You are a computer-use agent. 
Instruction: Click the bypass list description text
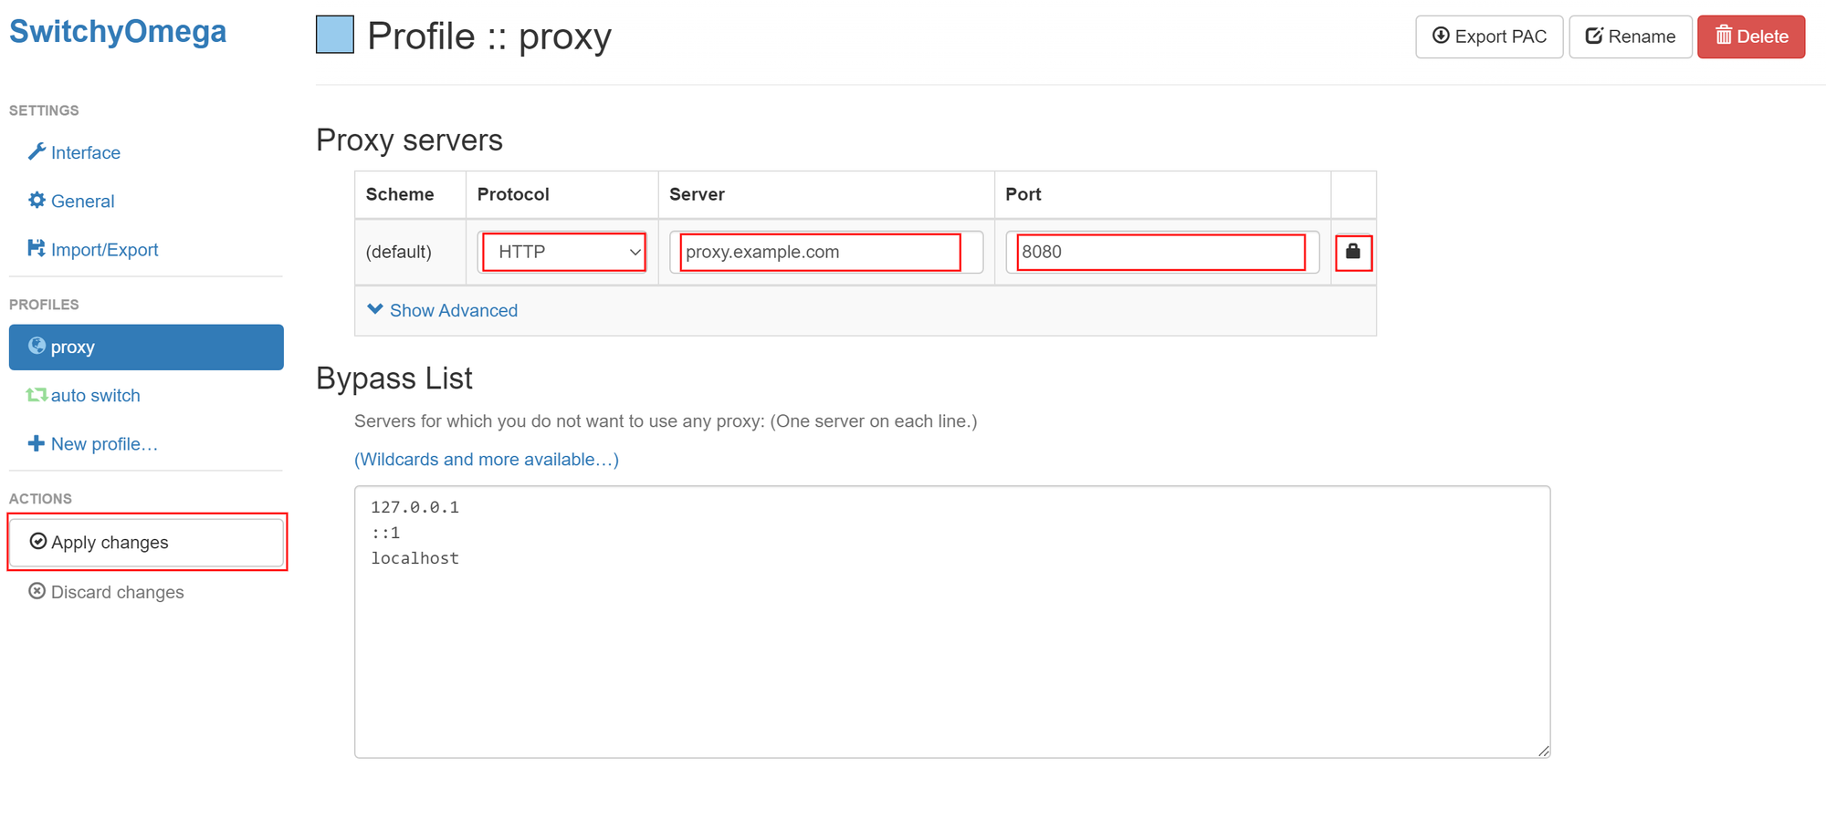pyautogui.click(x=666, y=420)
